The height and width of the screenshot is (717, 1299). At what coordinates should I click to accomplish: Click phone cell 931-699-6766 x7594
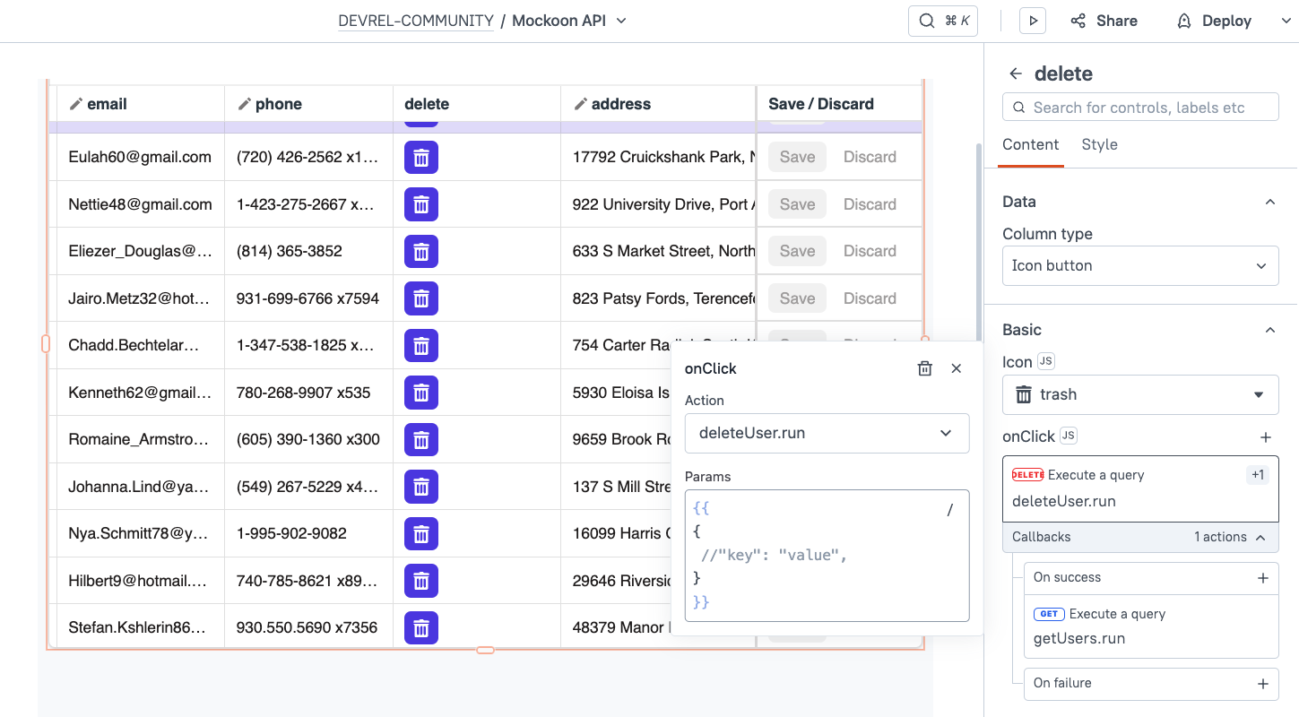click(307, 298)
